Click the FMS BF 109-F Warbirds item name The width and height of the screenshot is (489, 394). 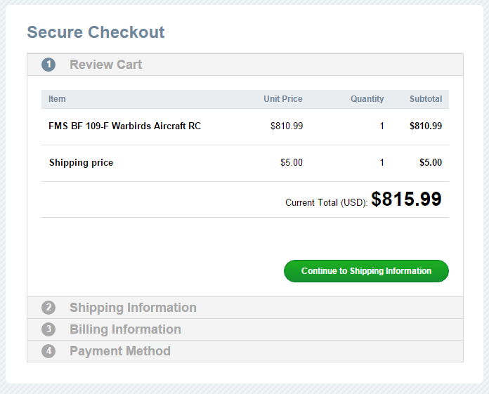coord(124,126)
